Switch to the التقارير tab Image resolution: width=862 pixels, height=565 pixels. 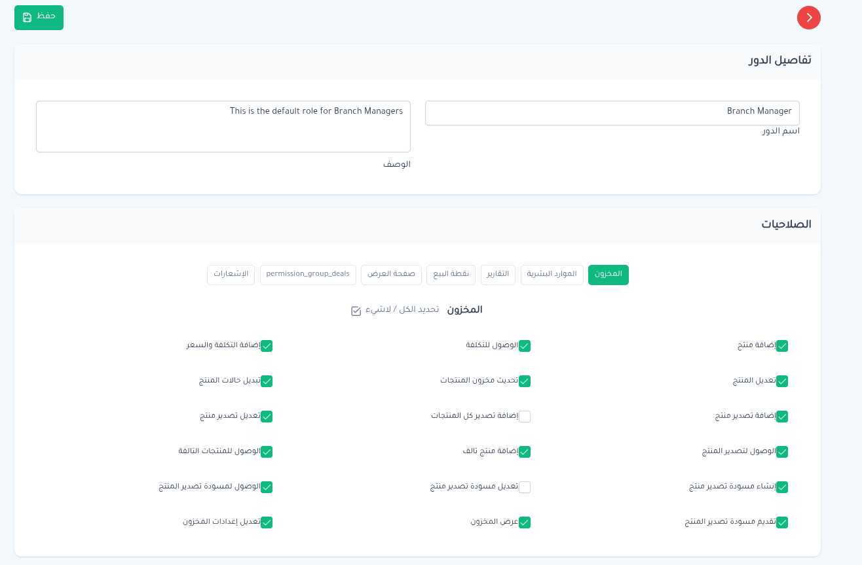498,275
